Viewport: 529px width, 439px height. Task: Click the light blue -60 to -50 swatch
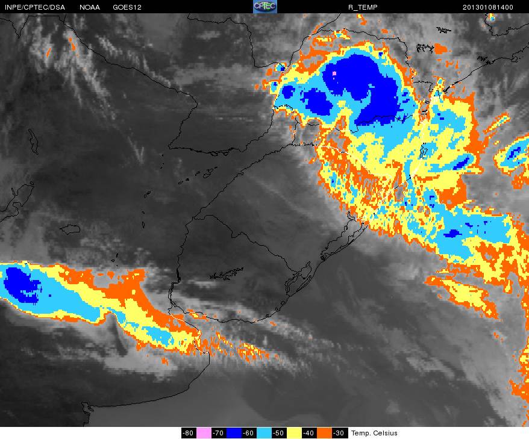coord(264,433)
